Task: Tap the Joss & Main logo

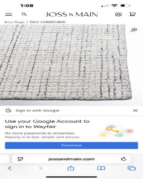Action: pos(72,14)
